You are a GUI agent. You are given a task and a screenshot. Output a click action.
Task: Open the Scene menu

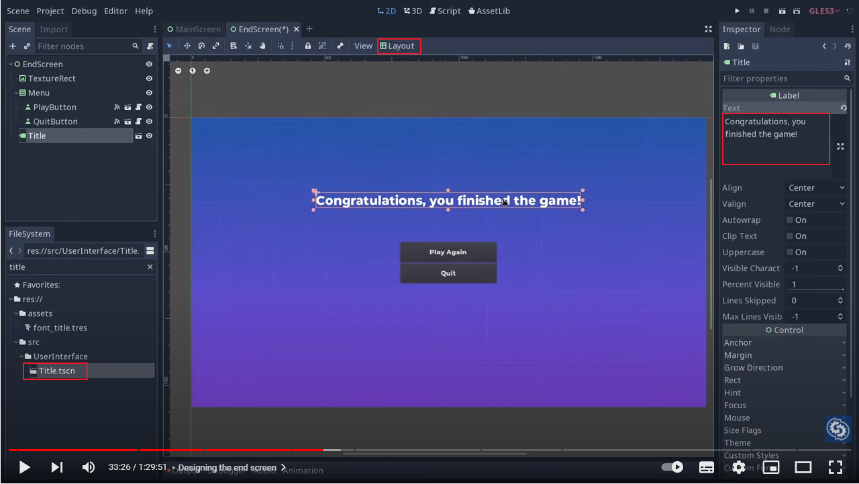[x=18, y=11]
